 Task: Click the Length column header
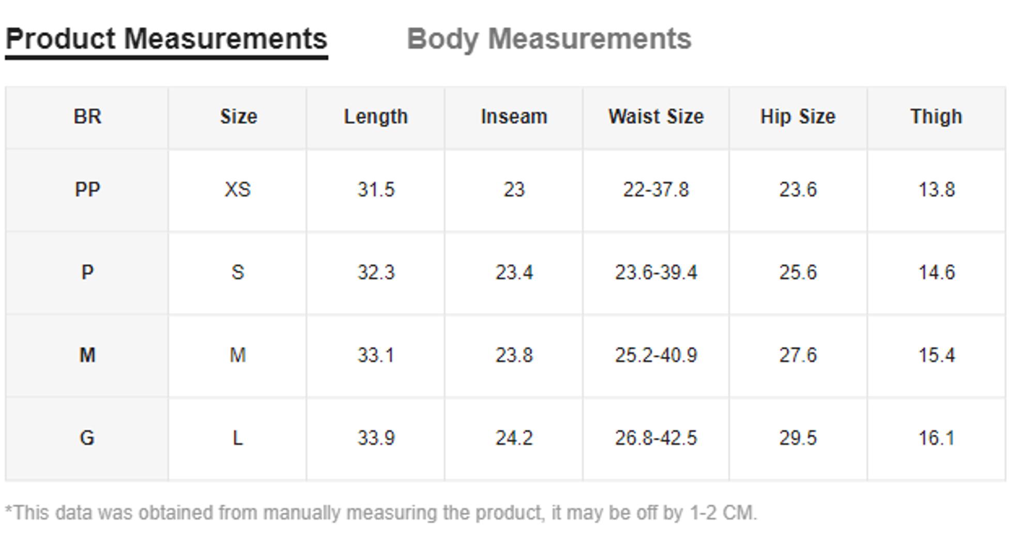(376, 117)
